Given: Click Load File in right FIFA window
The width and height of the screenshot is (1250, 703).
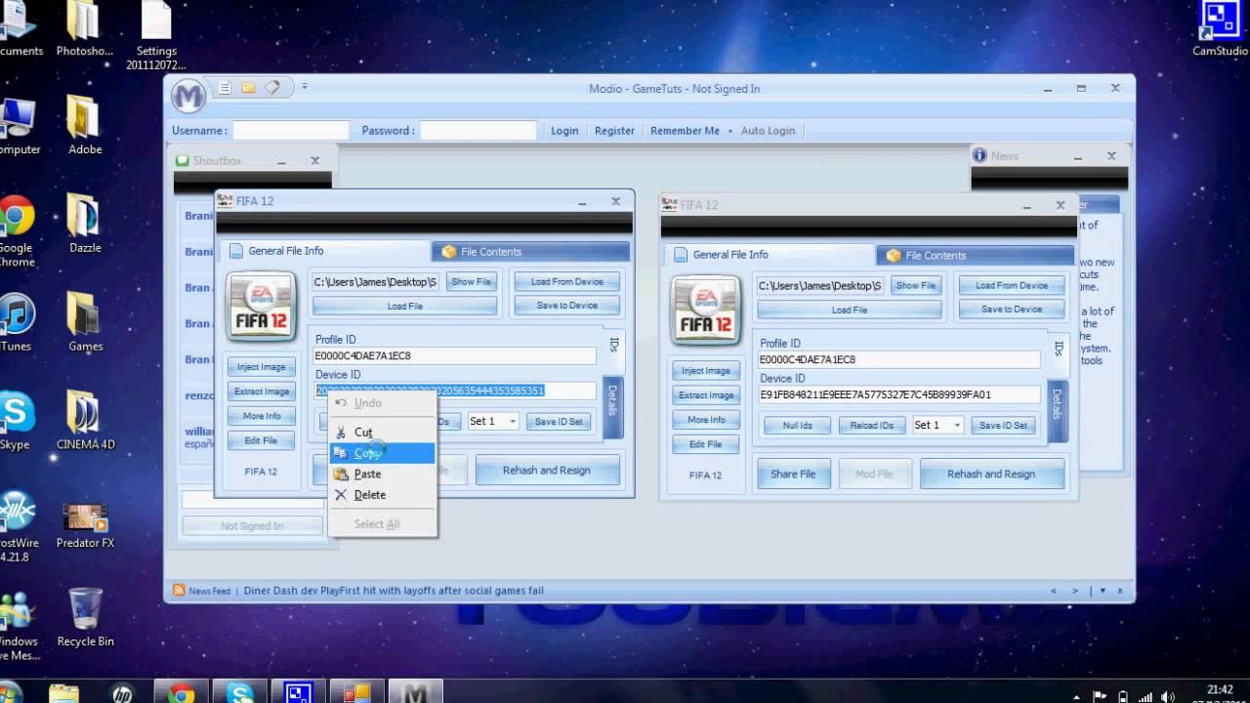Looking at the screenshot, I should [x=850, y=310].
